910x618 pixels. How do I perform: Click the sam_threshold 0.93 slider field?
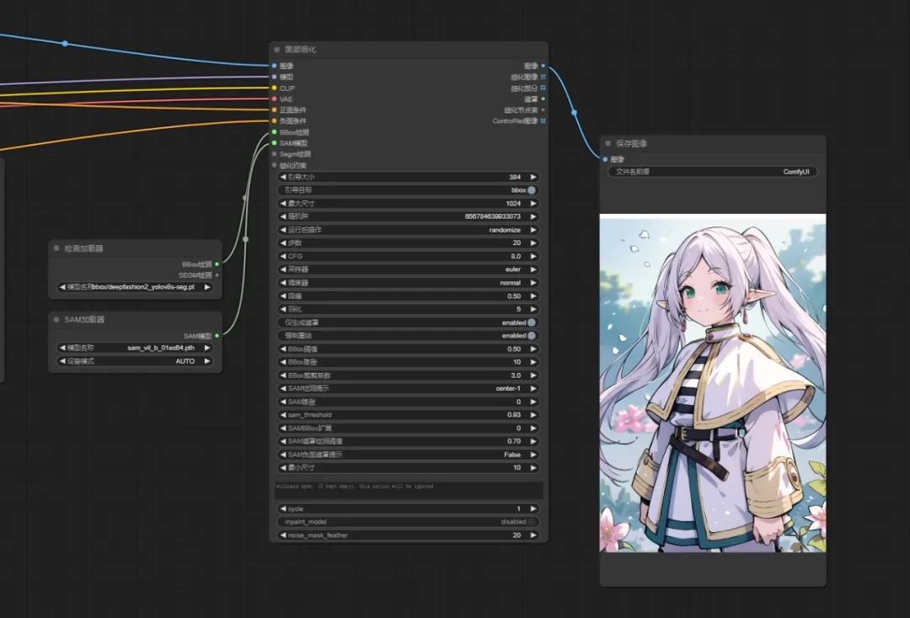408,415
